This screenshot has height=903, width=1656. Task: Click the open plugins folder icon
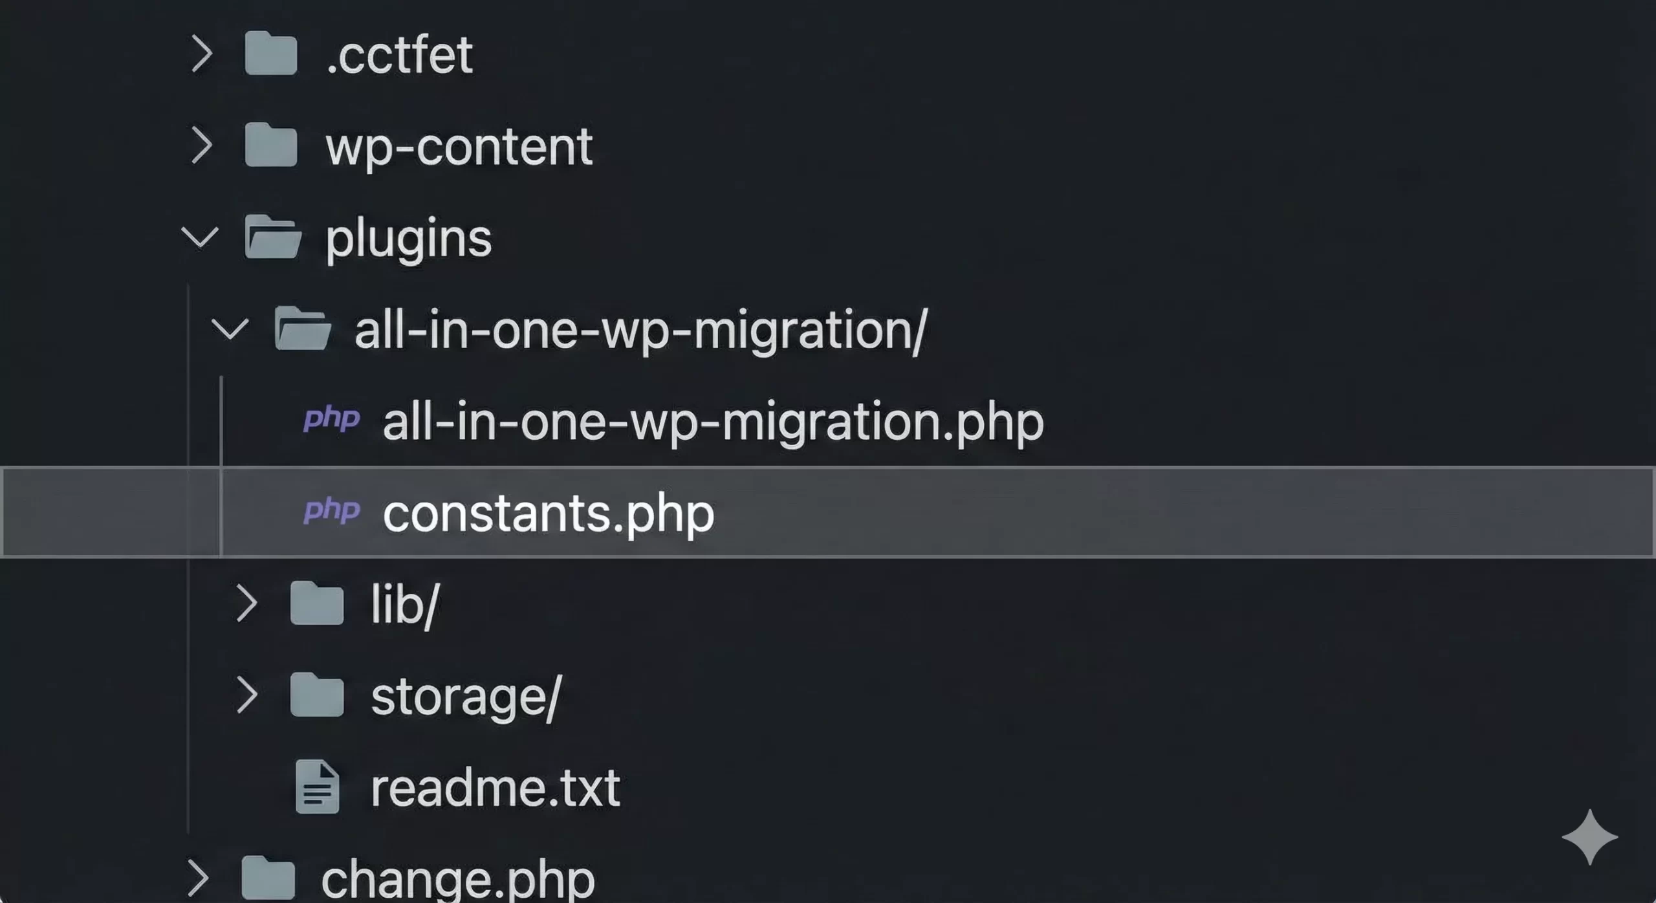click(x=272, y=237)
